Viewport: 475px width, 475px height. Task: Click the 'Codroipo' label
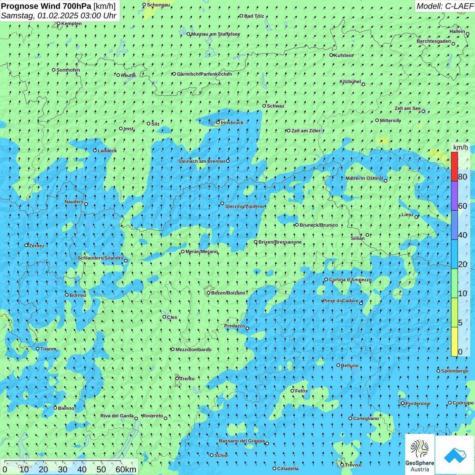(463, 403)
